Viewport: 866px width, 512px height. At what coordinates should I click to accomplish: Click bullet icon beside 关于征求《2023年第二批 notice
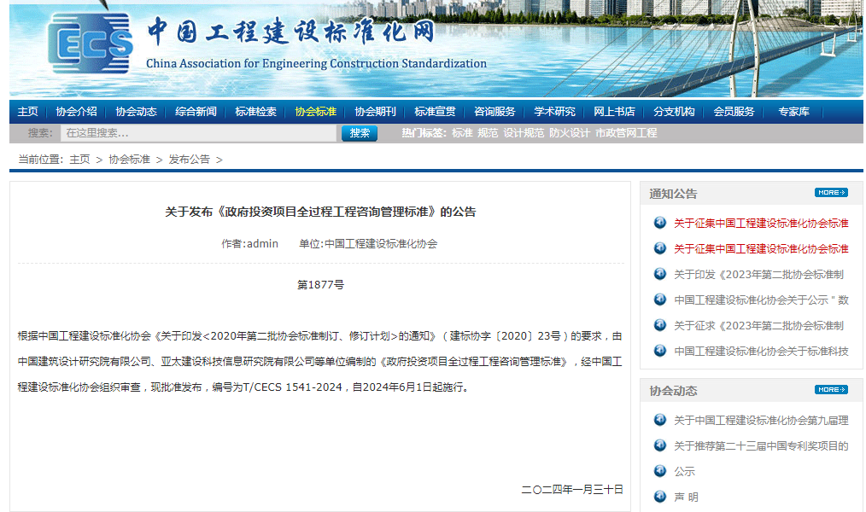click(x=660, y=325)
